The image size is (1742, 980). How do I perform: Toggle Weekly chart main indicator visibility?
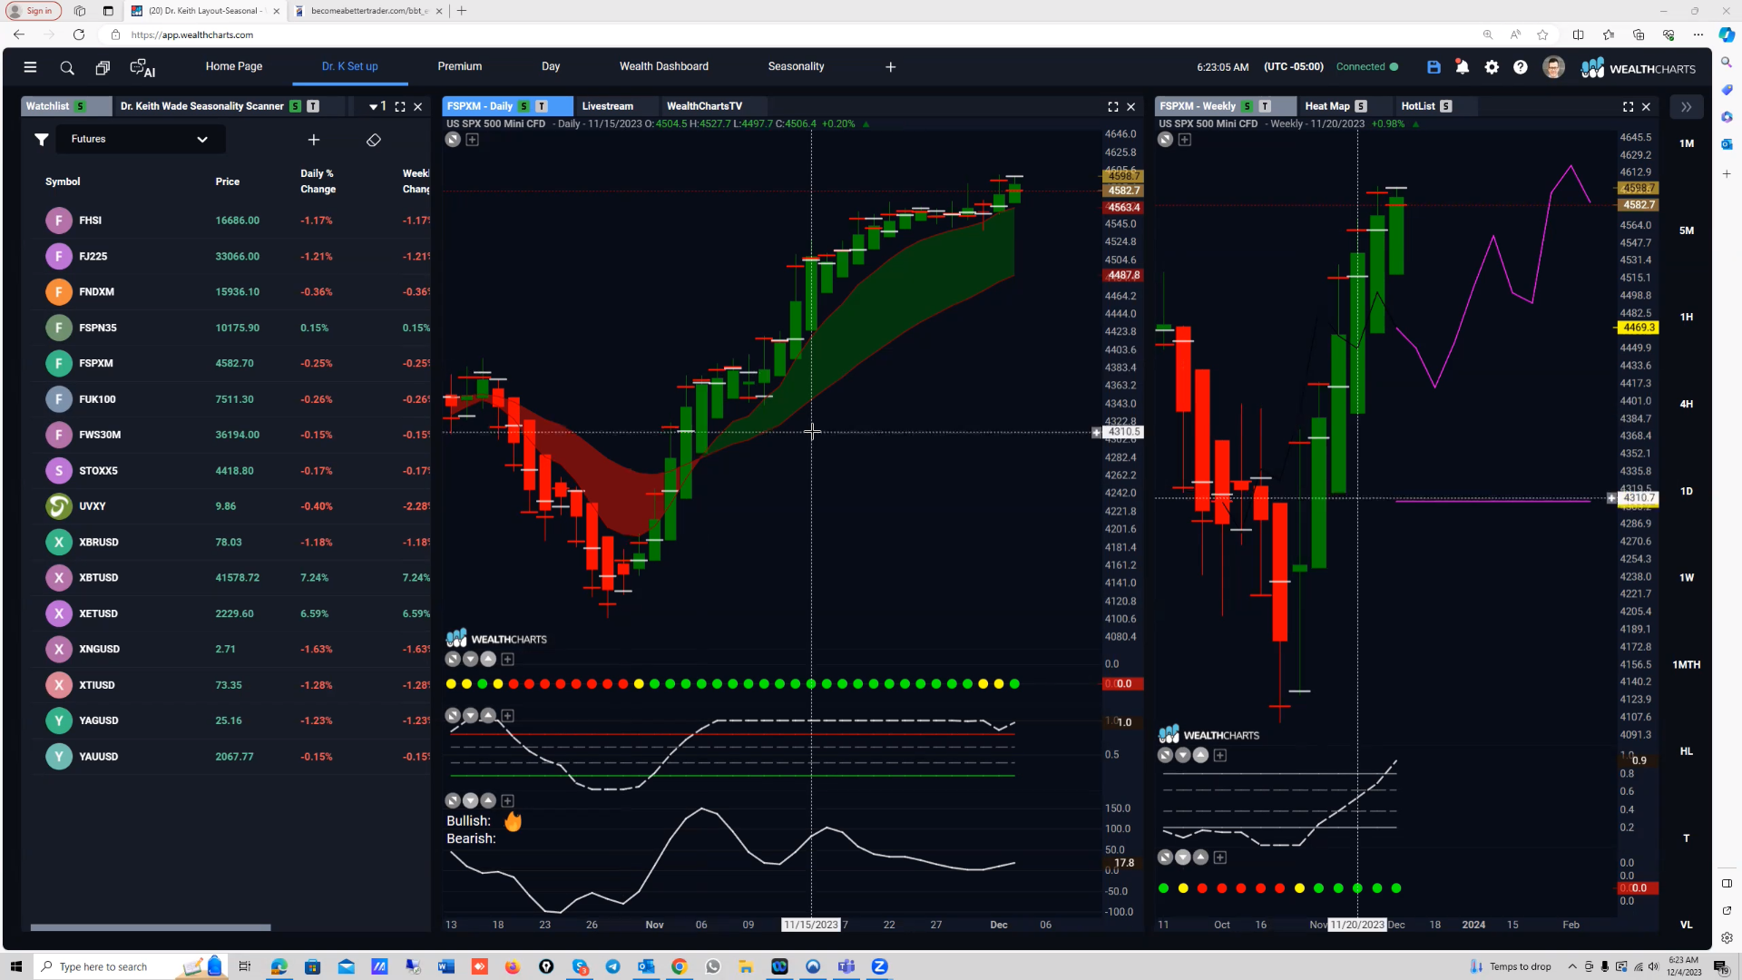point(1165,140)
